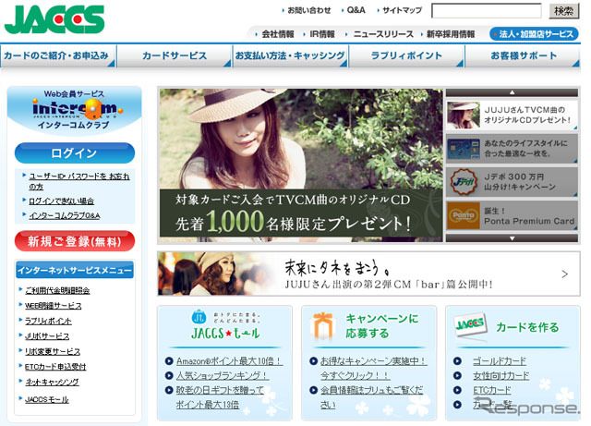
Task: Open お問い合わせ link
Action: click(x=308, y=10)
